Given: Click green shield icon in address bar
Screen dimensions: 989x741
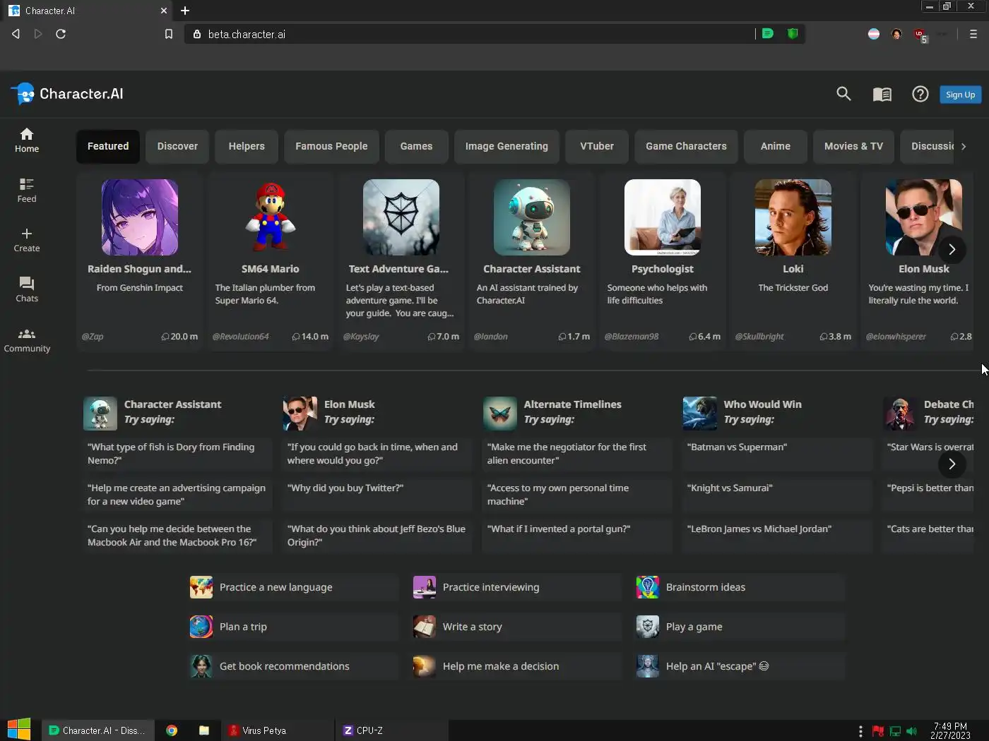Looking at the screenshot, I should [x=793, y=33].
